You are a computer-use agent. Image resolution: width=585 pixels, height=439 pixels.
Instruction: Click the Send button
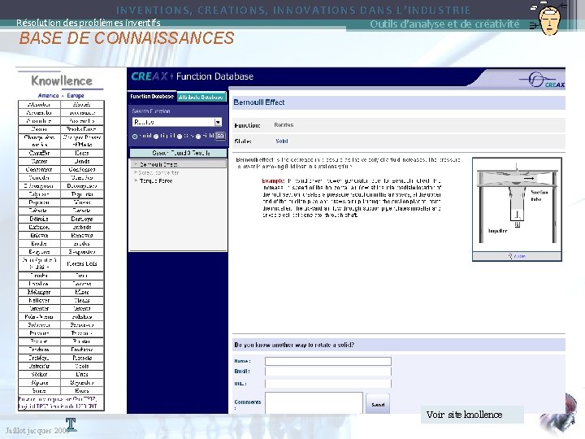(x=378, y=405)
